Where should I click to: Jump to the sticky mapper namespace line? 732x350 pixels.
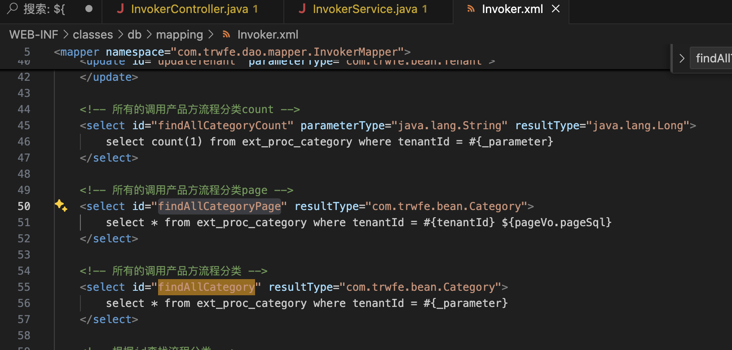pos(232,52)
